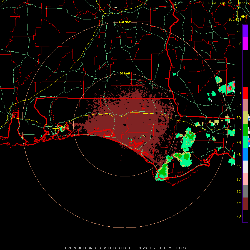Click the RA legend label
The width and height of the screenshot is (250, 250).
[x=238, y=142]
